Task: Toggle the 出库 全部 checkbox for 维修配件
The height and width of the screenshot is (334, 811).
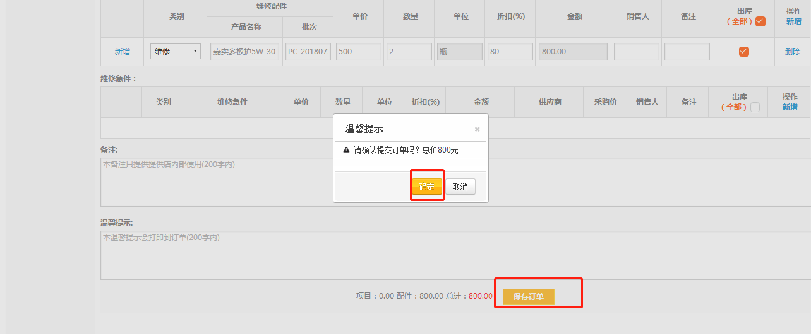Action: point(760,21)
